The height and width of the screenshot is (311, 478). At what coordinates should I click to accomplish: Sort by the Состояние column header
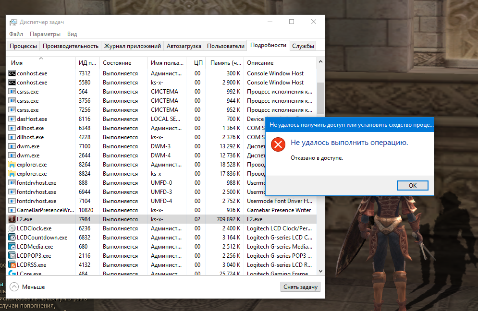[123, 63]
